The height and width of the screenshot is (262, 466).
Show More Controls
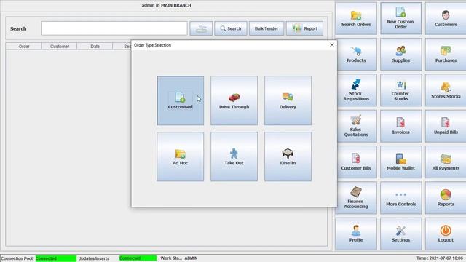[400, 198]
